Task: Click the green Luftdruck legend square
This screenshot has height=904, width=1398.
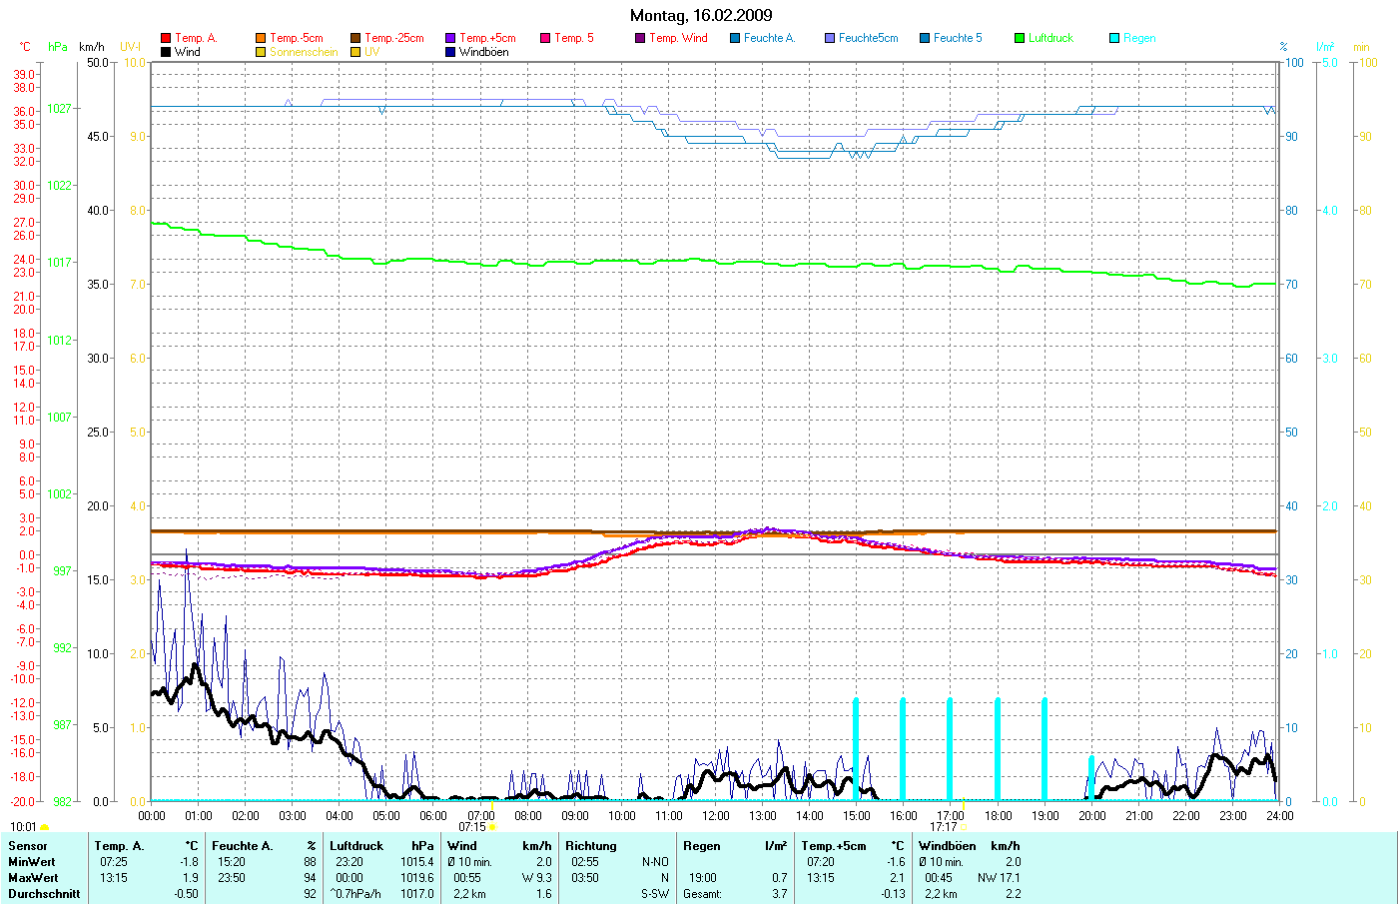Action: tap(1020, 38)
